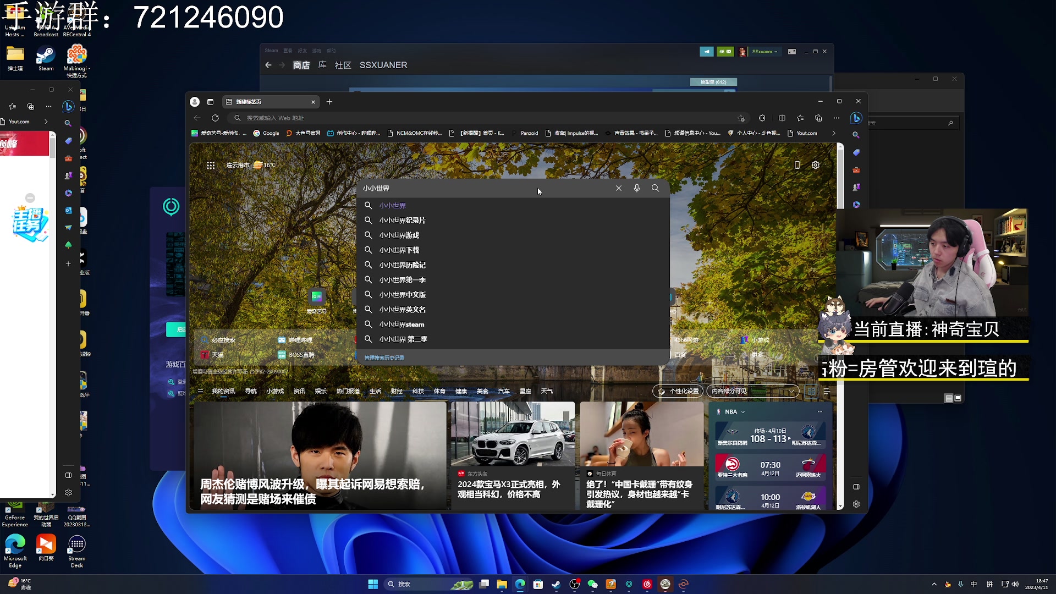Open the Favorites star-list icon
Screen dimensions: 1056x594
click(800, 118)
